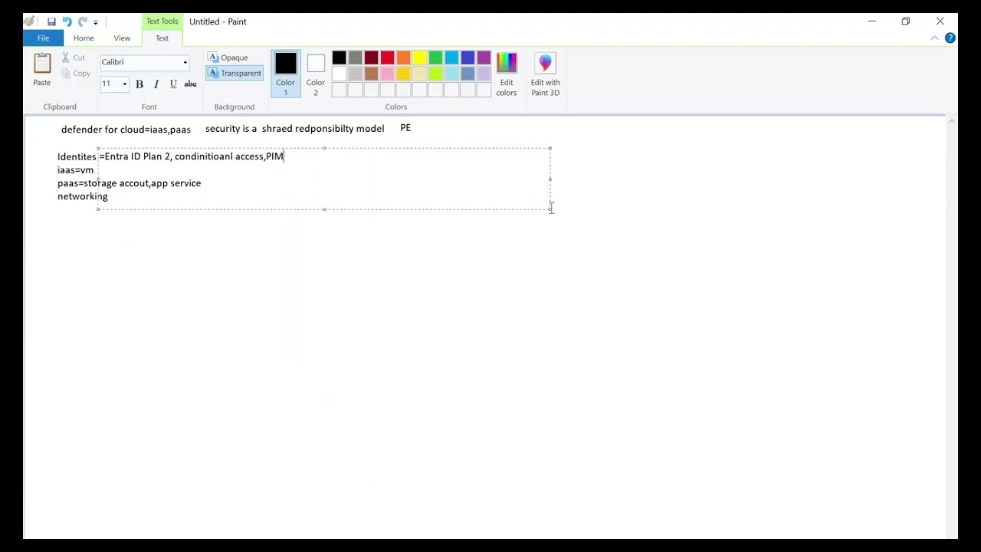Click the 'defender for cloud=iaas,paas' text
The image size is (981, 552).
tap(126, 130)
